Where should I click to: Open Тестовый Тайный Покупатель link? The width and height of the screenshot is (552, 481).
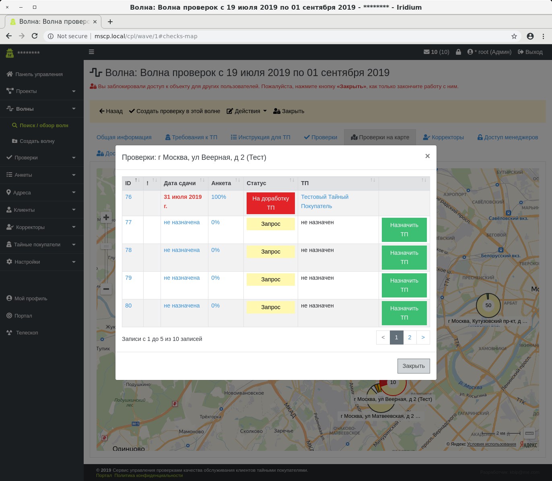pos(325,201)
